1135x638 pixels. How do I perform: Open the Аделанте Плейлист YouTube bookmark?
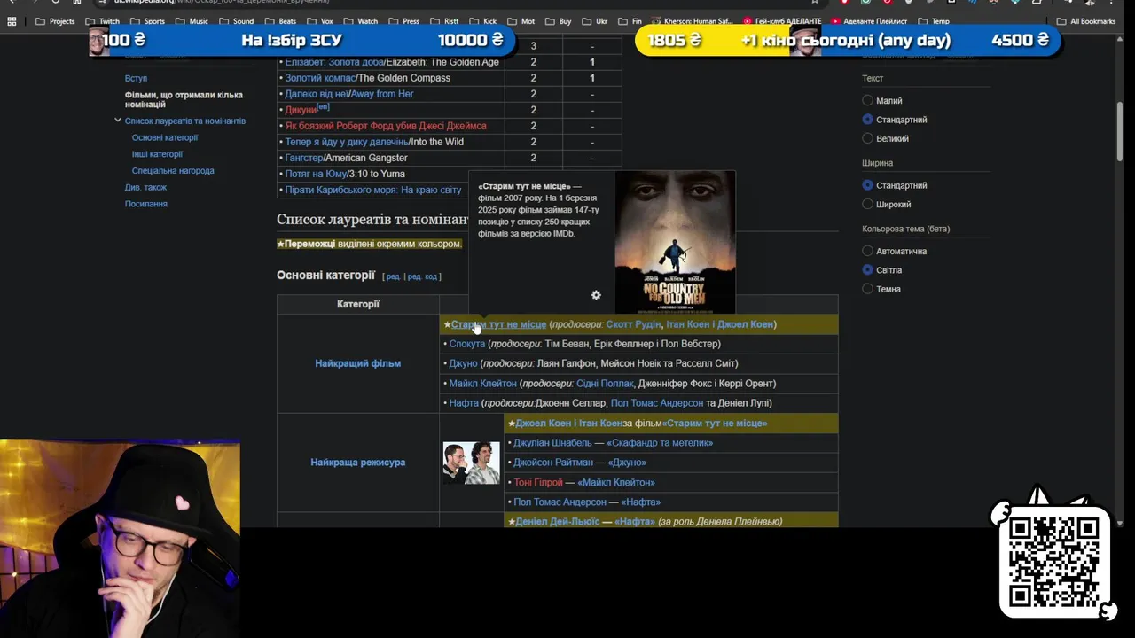click(869, 21)
